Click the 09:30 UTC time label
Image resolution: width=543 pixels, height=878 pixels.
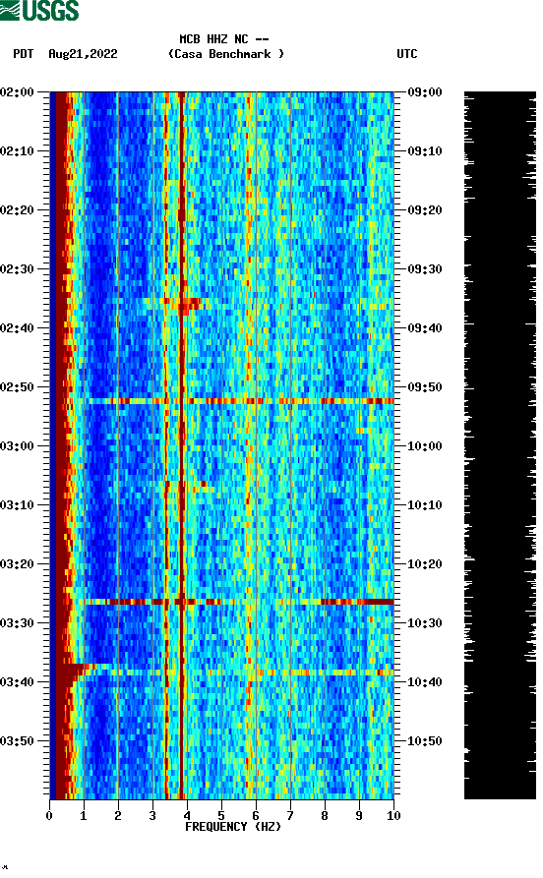click(425, 269)
